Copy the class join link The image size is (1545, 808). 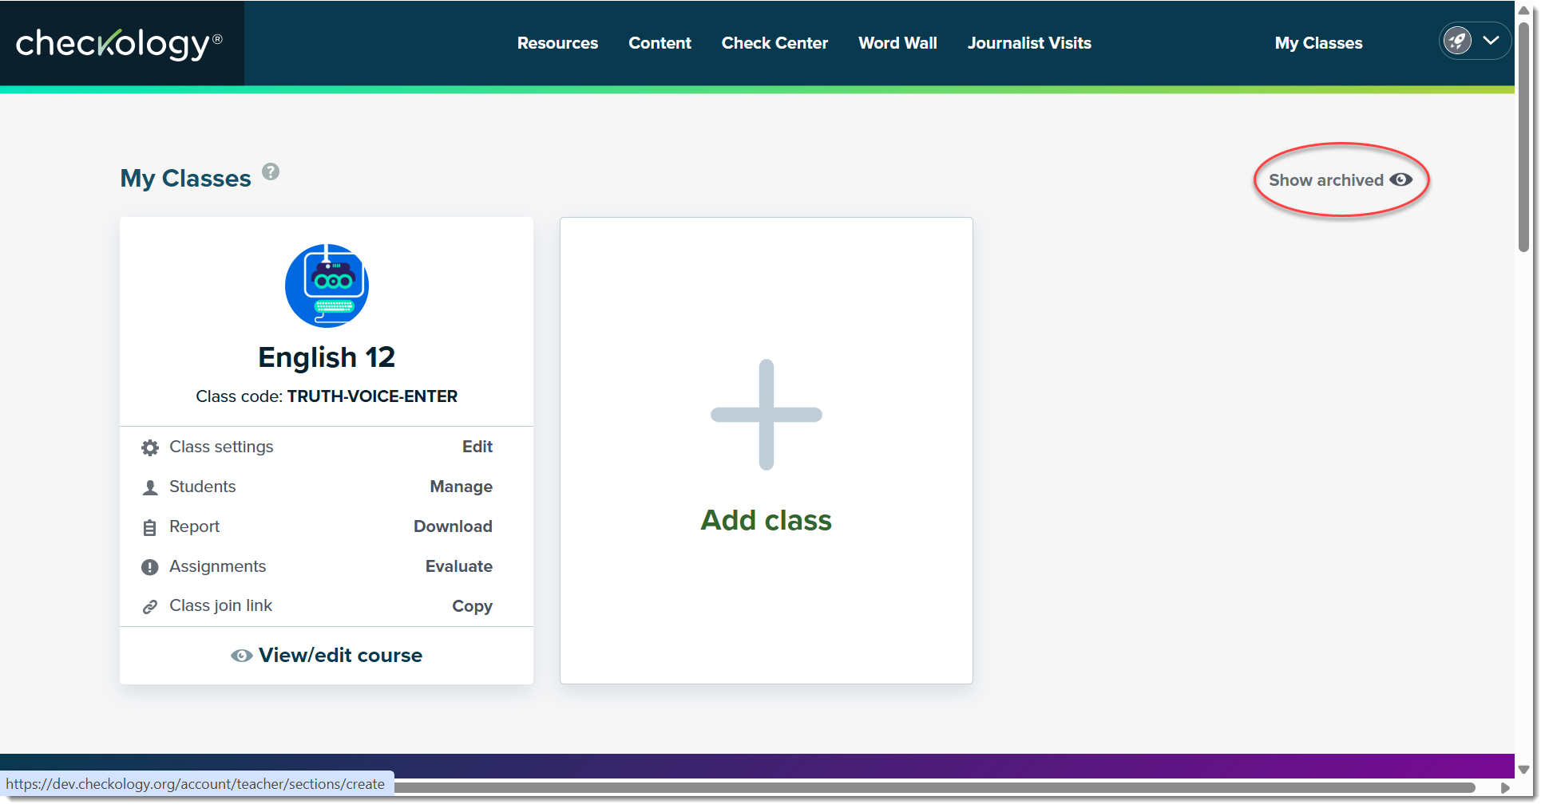[x=472, y=606]
